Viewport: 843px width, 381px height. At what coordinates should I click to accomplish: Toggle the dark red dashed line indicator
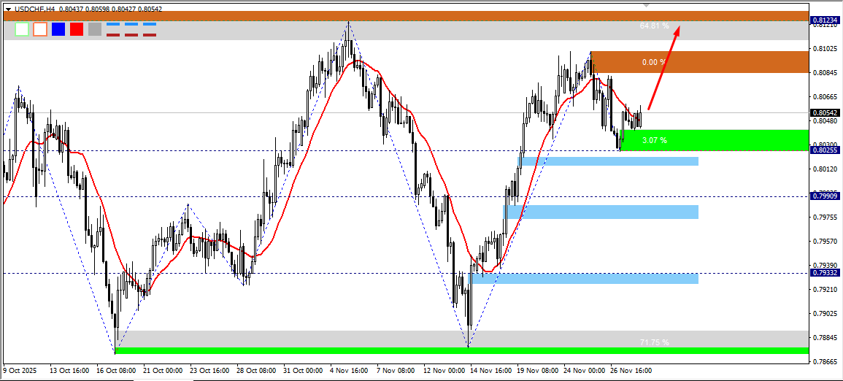pyautogui.click(x=131, y=35)
